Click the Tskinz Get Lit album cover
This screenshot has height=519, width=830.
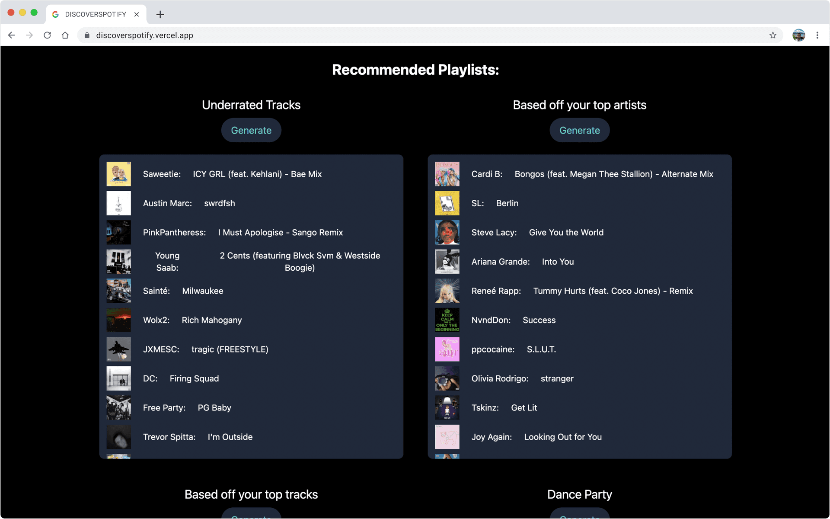coord(447,407)
